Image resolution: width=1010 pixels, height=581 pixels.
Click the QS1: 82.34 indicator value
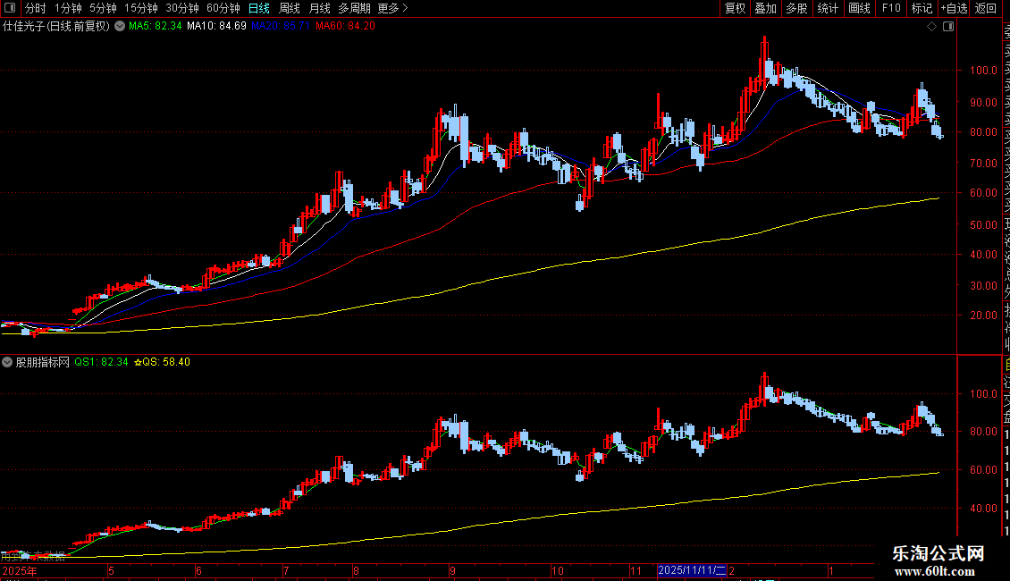pos(101,362)
